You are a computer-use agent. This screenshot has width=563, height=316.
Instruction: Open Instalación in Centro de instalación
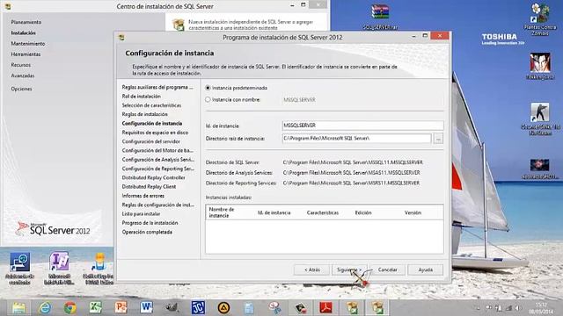click(x=24, y=33)
